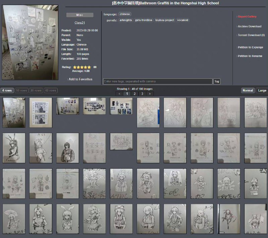Open sixth thumbnail in second row

coord(148,148)
